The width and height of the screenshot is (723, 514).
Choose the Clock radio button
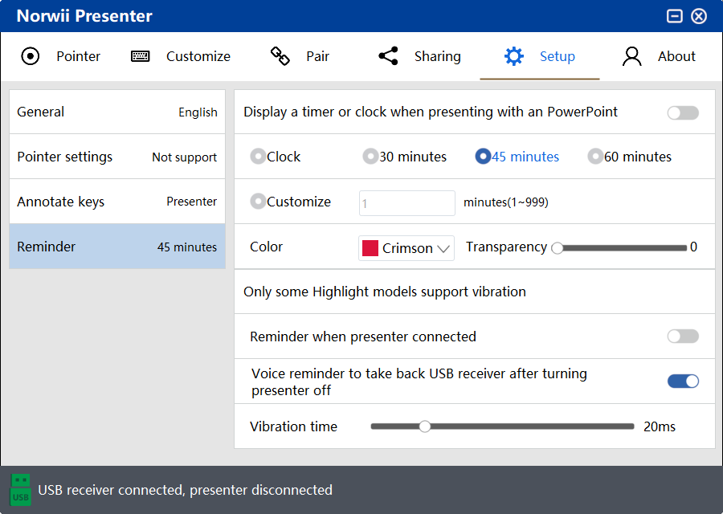(x=258, y=157)
